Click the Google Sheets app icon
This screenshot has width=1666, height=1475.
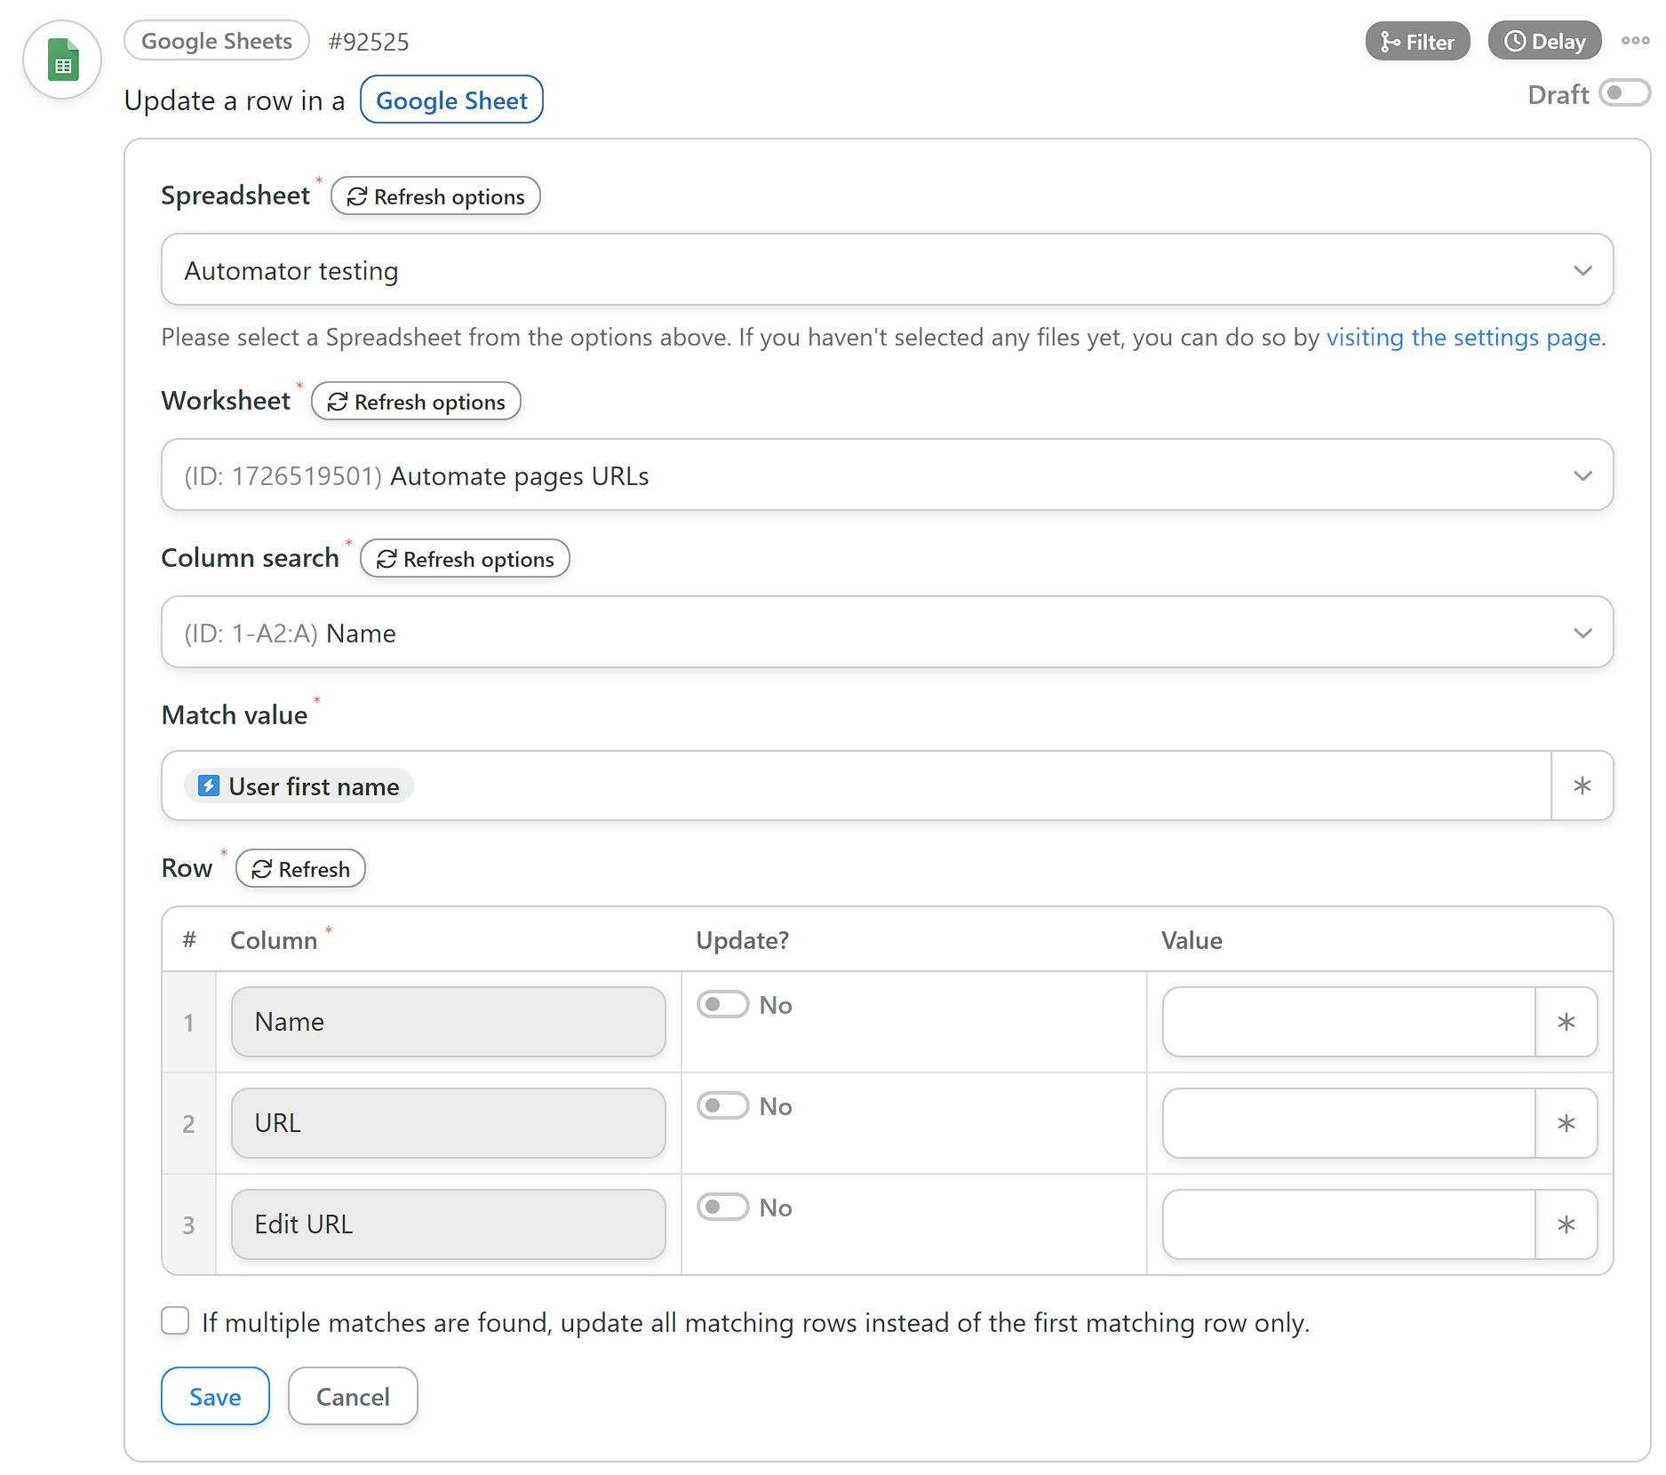tap(62, 60)
